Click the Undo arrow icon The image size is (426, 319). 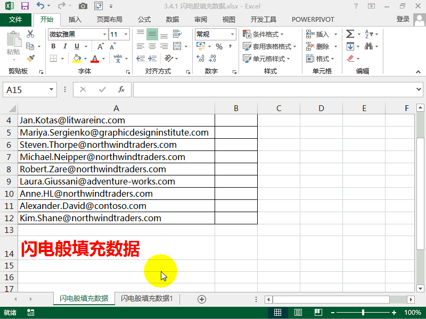[x=40, y=6]
